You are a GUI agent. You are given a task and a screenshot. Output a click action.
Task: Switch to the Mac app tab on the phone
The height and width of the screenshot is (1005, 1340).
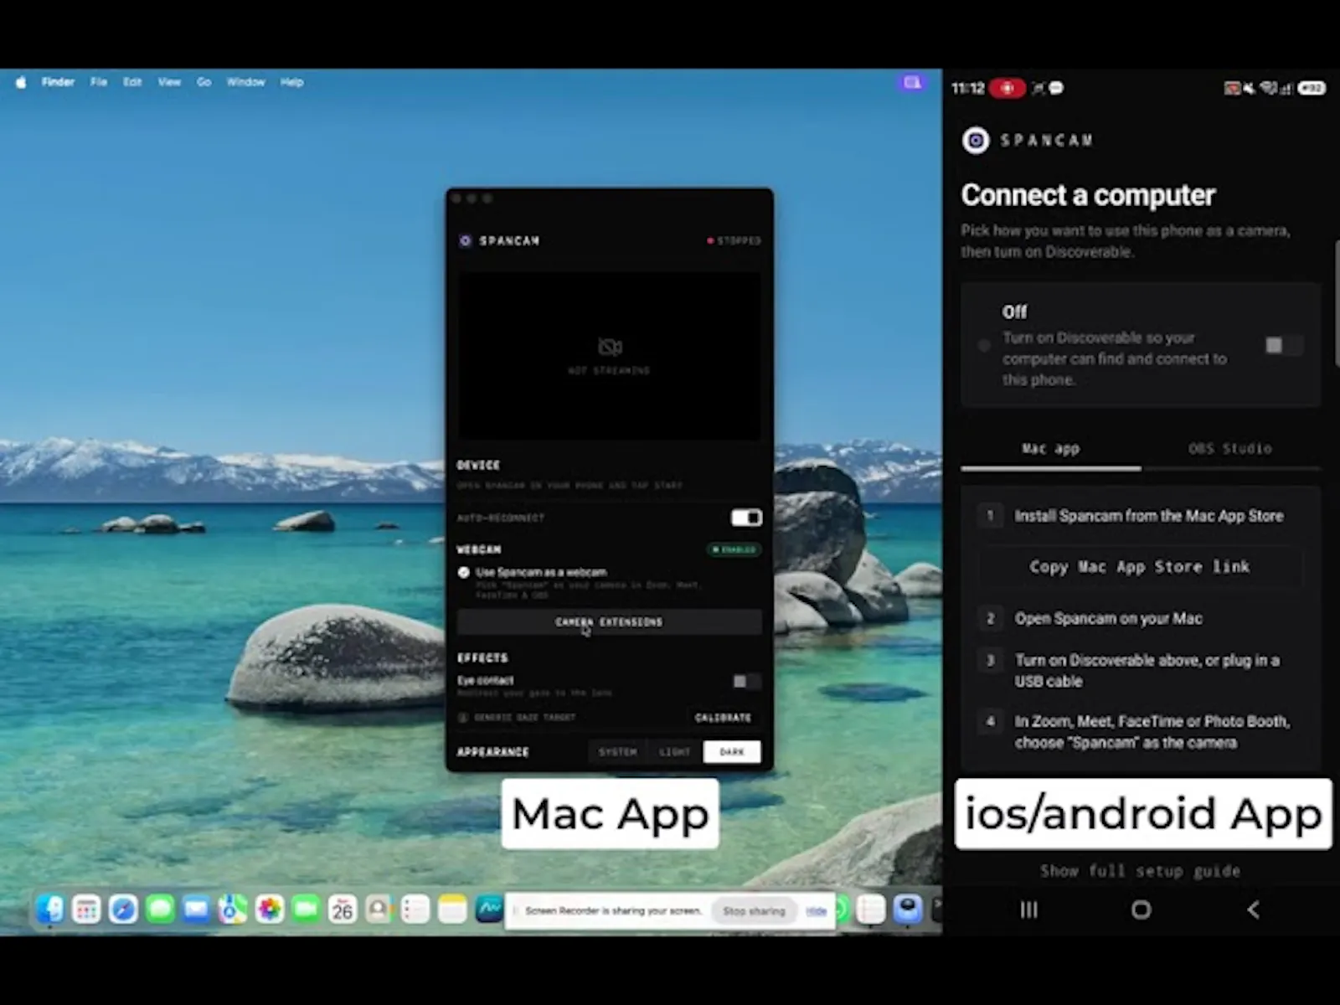click(x=1051, y=449)
